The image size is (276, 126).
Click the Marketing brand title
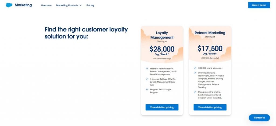(x=23, y=5)
